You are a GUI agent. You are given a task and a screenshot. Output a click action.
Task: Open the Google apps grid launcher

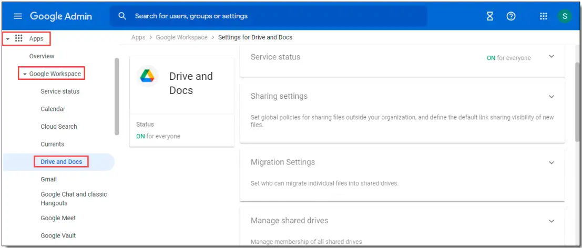[x=544, y=16]
